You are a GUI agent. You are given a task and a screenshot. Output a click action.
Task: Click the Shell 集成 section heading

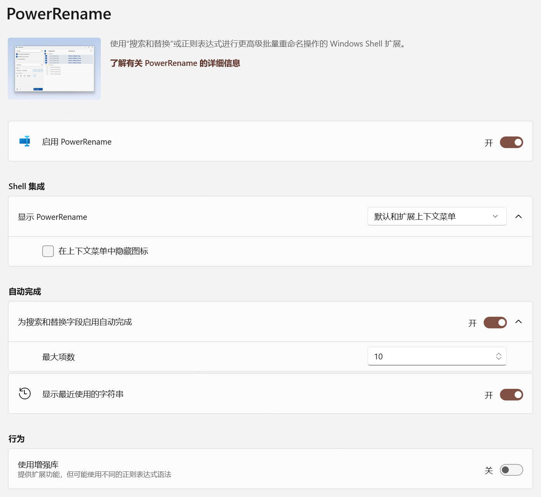click(x=27, y=186)
